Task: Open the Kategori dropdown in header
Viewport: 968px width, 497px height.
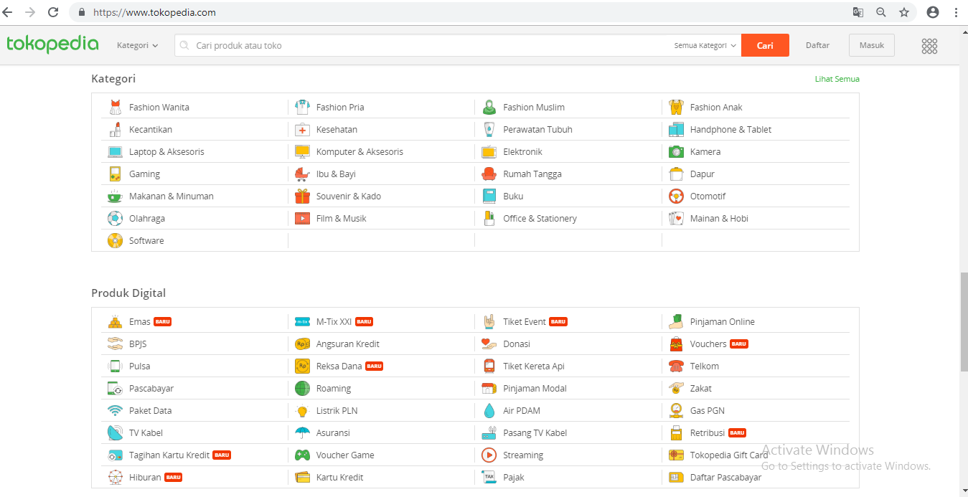Action: [137, 45]
